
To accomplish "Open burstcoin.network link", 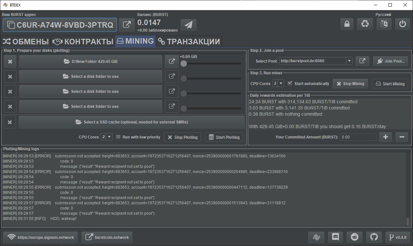I will point(107,237).
